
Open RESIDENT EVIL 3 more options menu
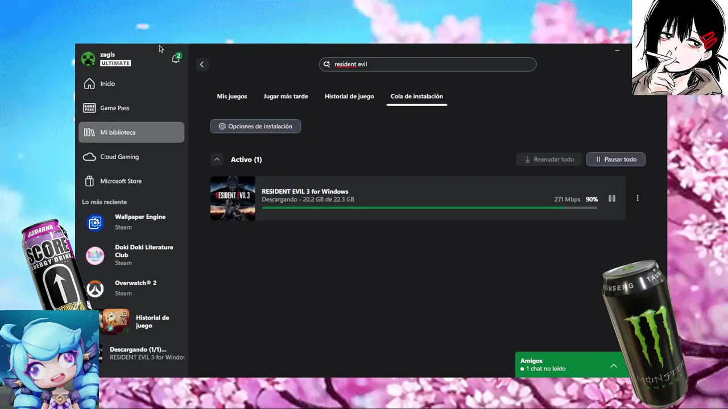pos(638,198)
